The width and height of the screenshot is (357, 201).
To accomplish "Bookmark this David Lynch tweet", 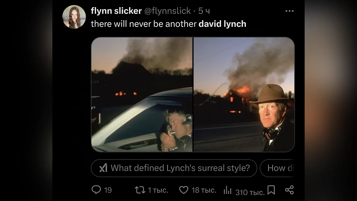I will [271, 190].
